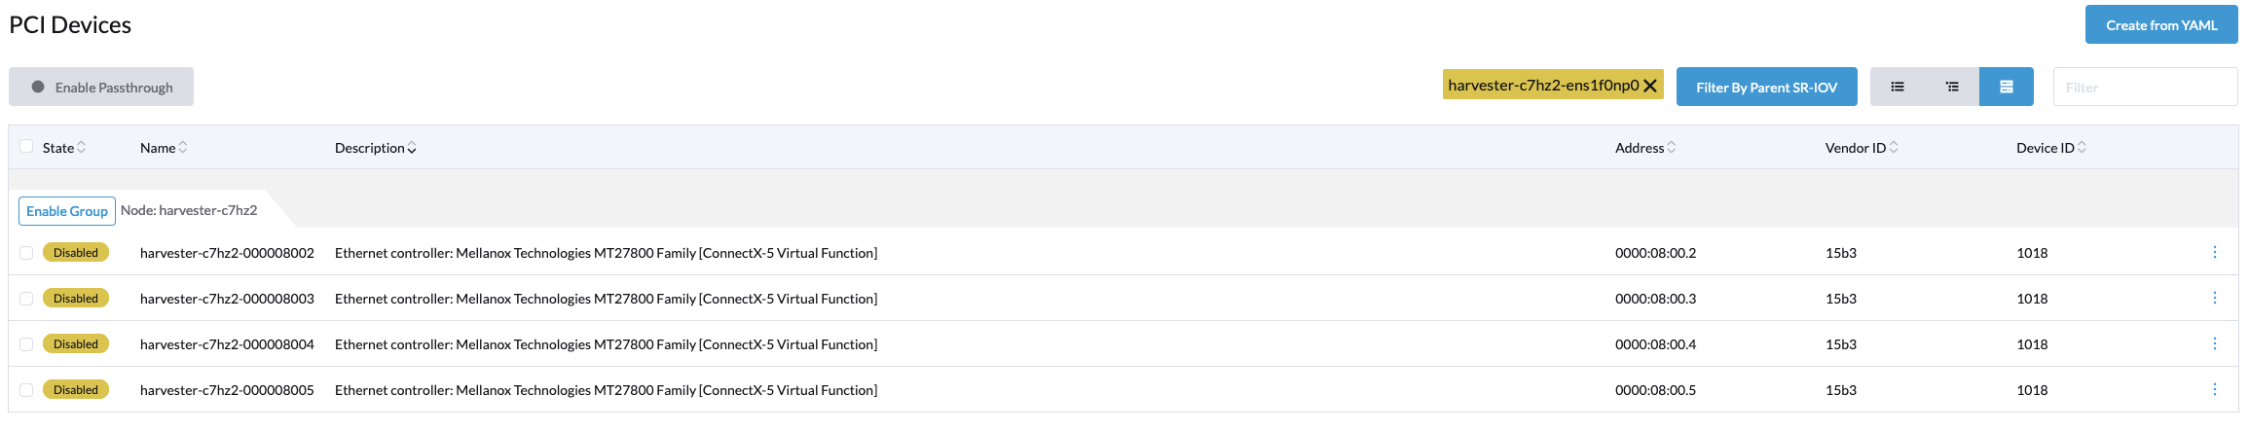Viewport: 2250px width, 430px height.
Task: Focus the Filter search input field
Action: tap(2144, 87)
